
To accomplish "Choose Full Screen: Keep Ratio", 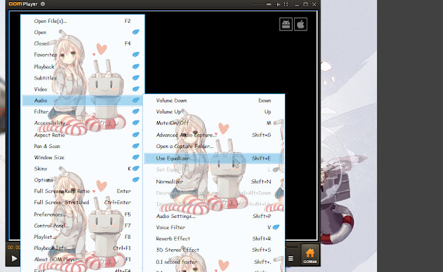I will tap(82, 191).
